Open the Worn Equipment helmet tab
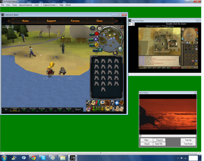 [x=112, y=103]
